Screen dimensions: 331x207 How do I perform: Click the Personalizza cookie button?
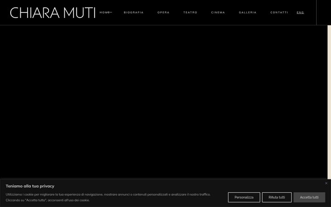pyautogui.click(x=244, y=197)
